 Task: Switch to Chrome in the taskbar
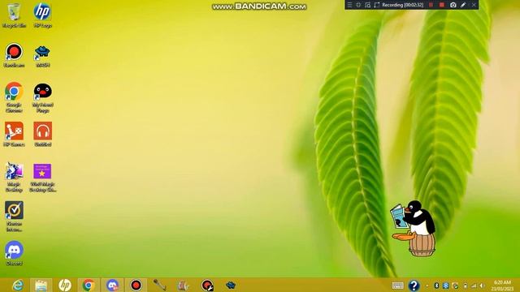89,285
